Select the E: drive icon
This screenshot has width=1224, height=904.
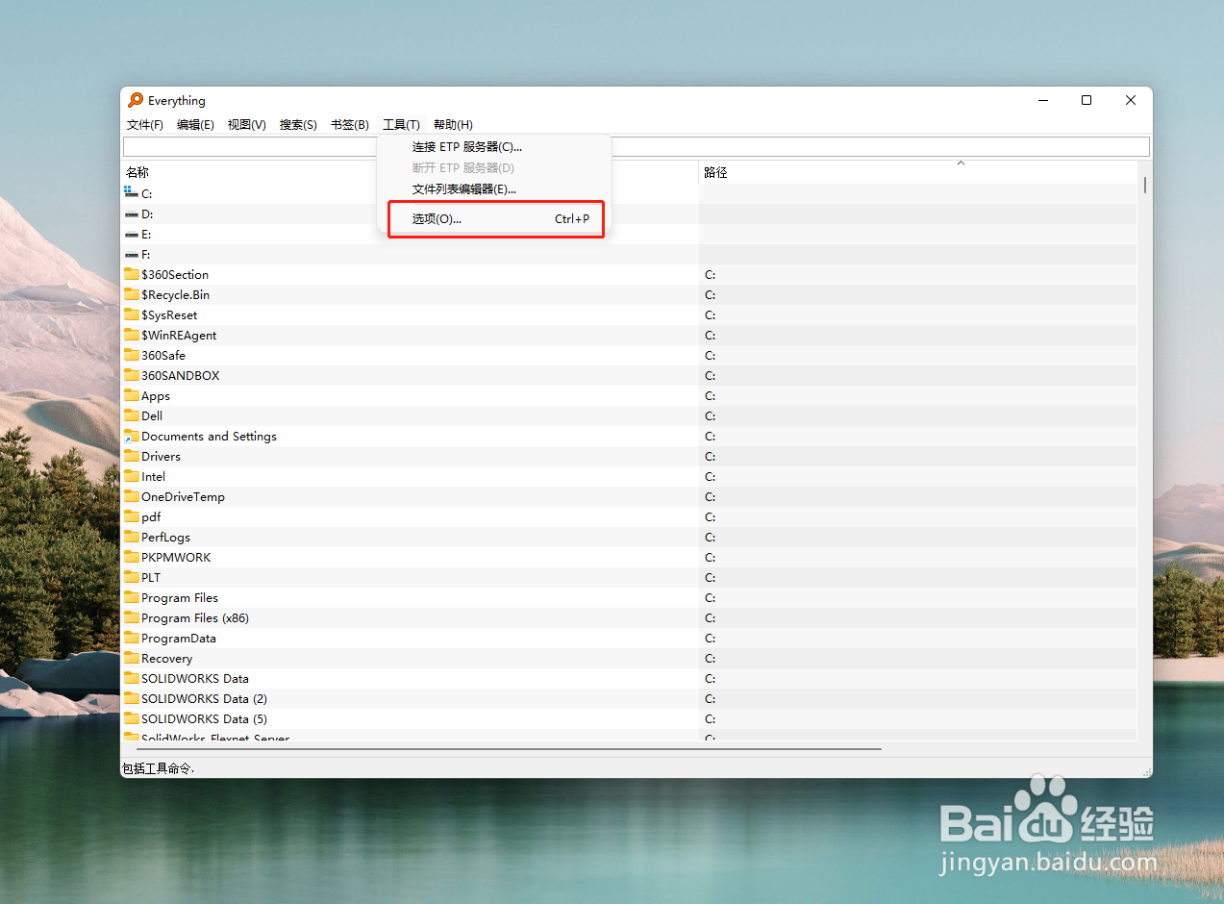point(132,234)
